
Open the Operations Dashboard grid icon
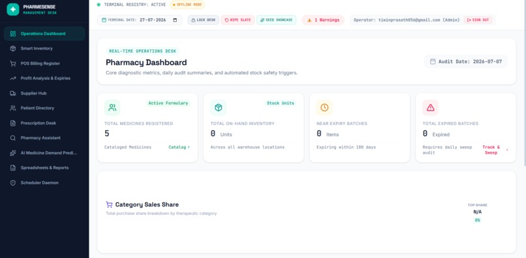coord(13,33)
